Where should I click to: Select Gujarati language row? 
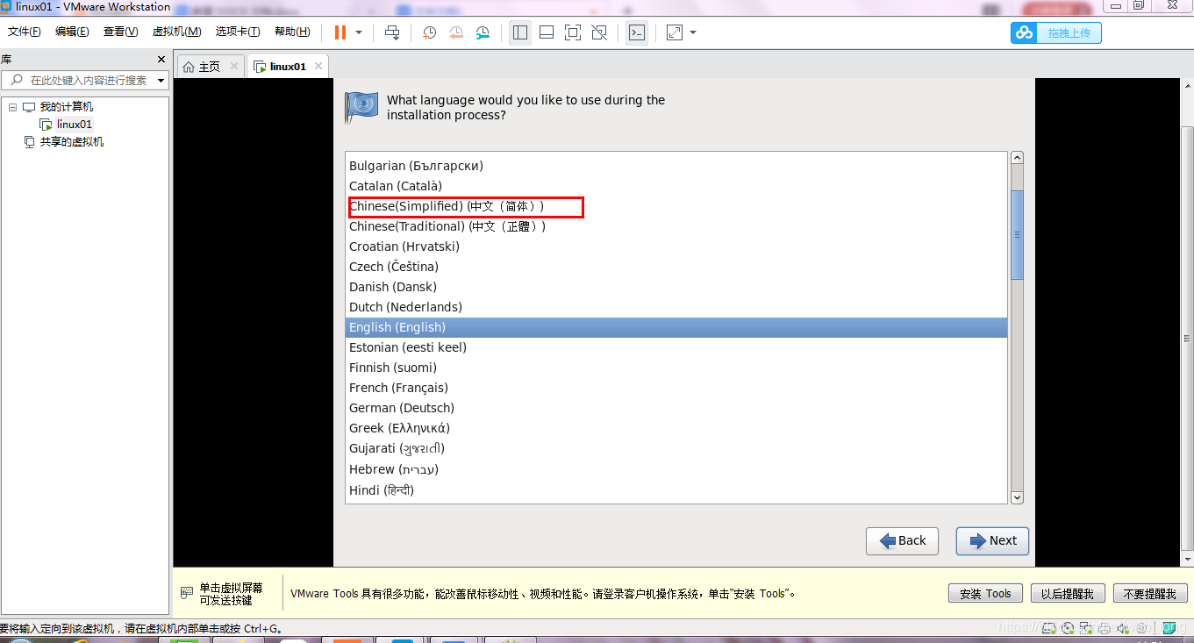[676, 448]
